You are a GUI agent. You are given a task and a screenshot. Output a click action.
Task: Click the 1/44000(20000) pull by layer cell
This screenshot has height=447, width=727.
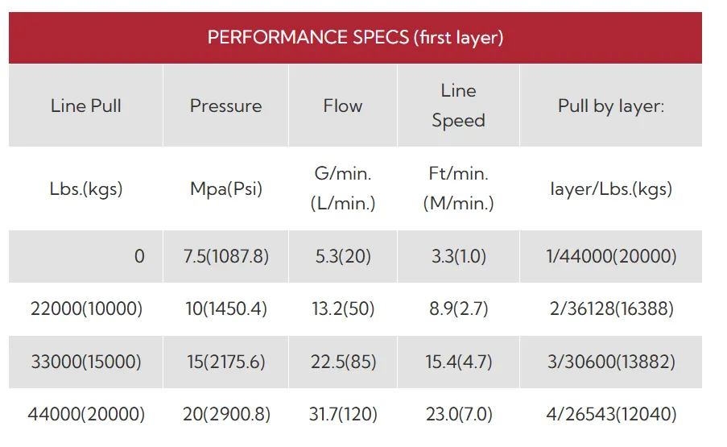611,256
